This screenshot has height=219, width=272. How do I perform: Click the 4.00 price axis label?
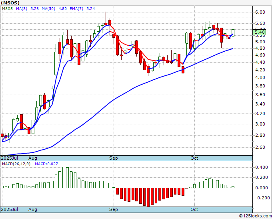[260, 77]
